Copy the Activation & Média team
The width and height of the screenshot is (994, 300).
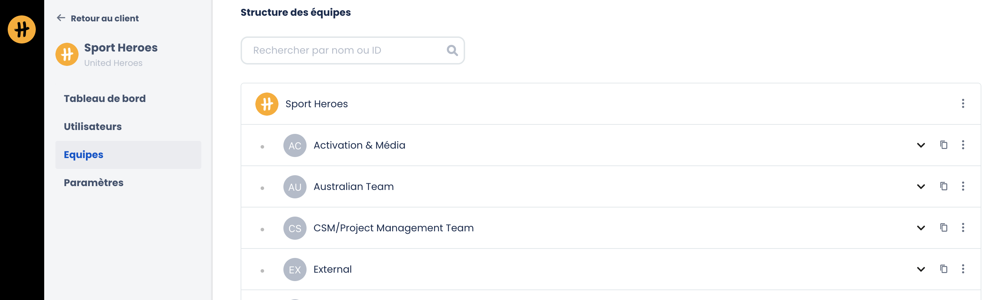point(943,145)
